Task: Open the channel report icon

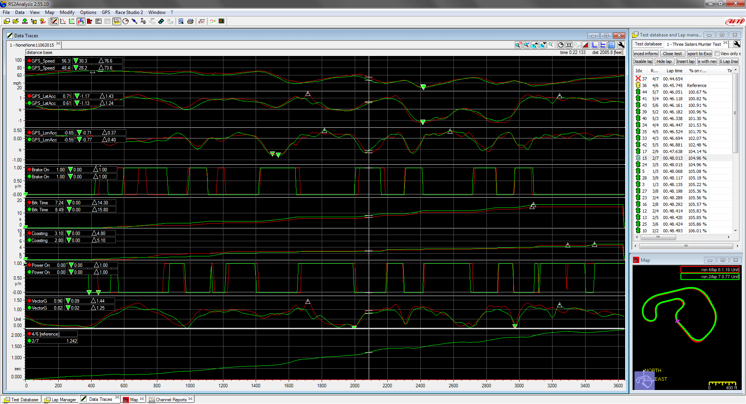Action: pos(98,21)
